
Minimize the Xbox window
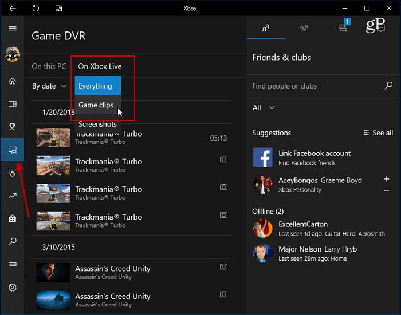point(345,9)
